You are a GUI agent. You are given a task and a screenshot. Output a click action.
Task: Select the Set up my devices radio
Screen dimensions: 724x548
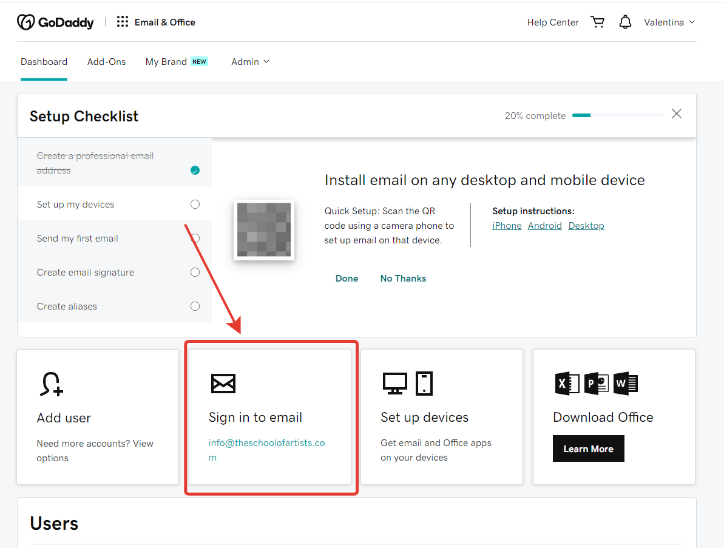tap(195, 204)
